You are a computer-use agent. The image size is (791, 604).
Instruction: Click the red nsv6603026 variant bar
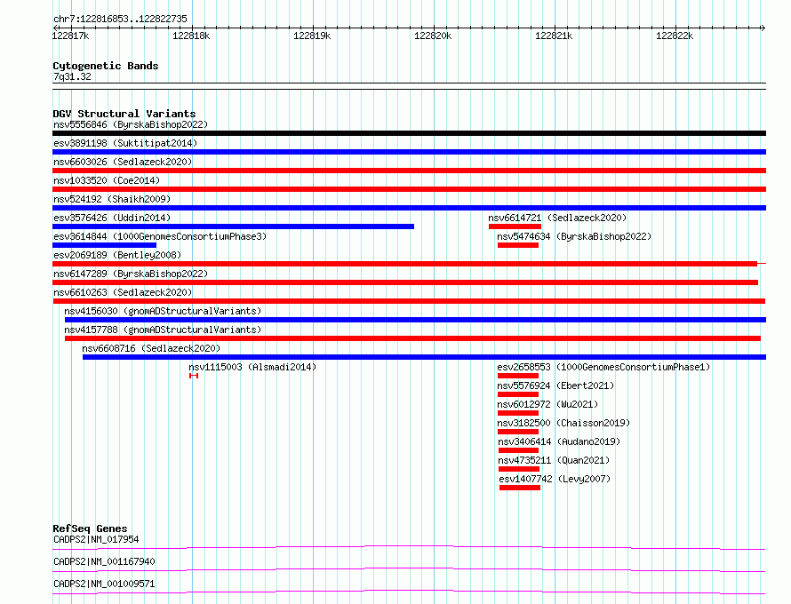click(x=409, y=171)
